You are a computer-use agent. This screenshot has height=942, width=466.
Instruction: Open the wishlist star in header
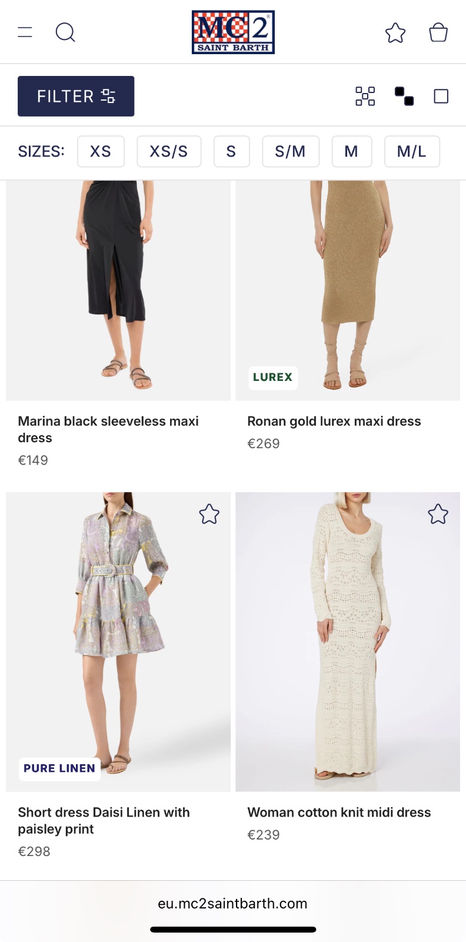click(395, 33)
